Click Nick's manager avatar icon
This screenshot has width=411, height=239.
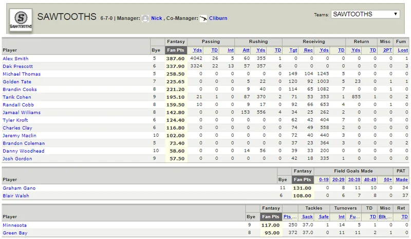tap(145, 19)
